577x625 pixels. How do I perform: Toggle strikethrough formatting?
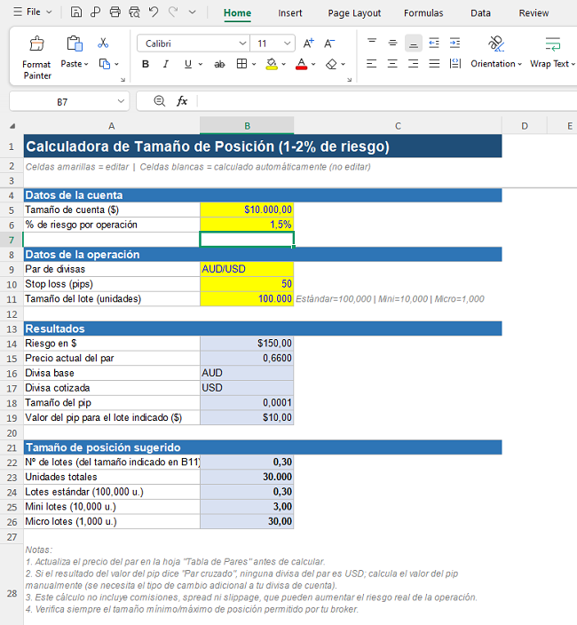click(219, 64)
